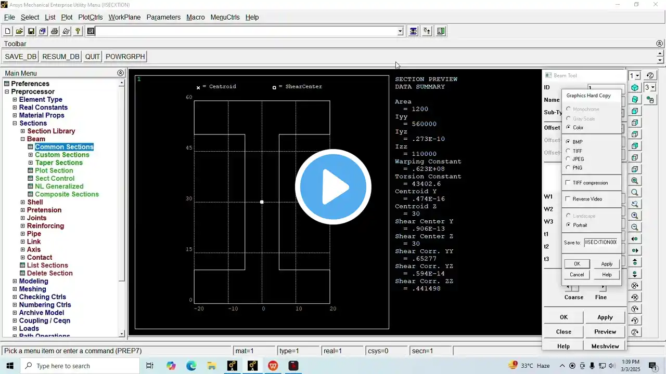This screenshot has width=666, height=374.
Task: Pan the model left with arrow icon
Action: [635, 239]
